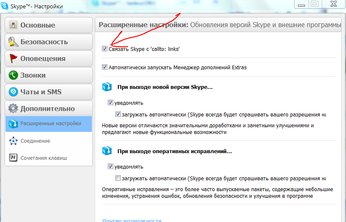The width and height of the screenshot is (346, 222).
Task: Select Расширенные настройки submenu item
Action: click(48, 124)
